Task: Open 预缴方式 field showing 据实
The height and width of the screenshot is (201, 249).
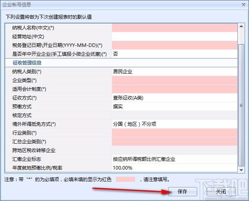Action: pyautogui.click(x=174, y=107)
